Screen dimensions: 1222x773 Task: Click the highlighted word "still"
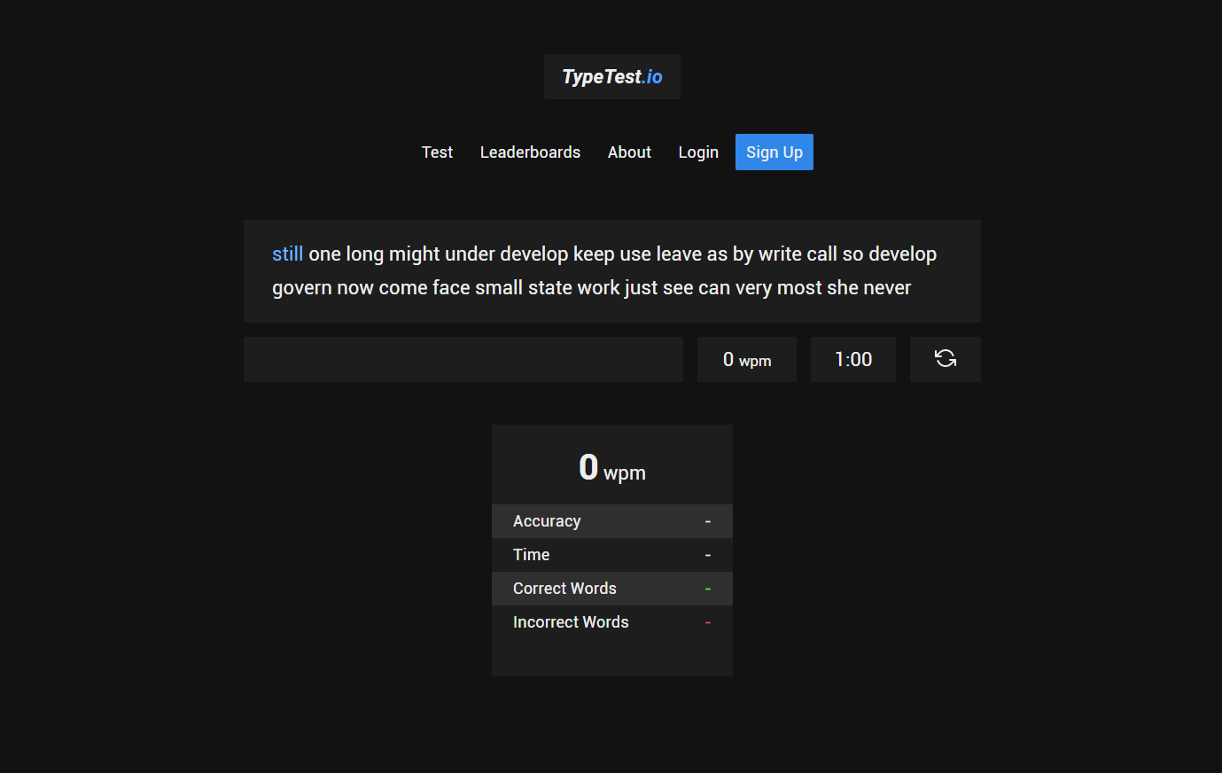point(287,254)
